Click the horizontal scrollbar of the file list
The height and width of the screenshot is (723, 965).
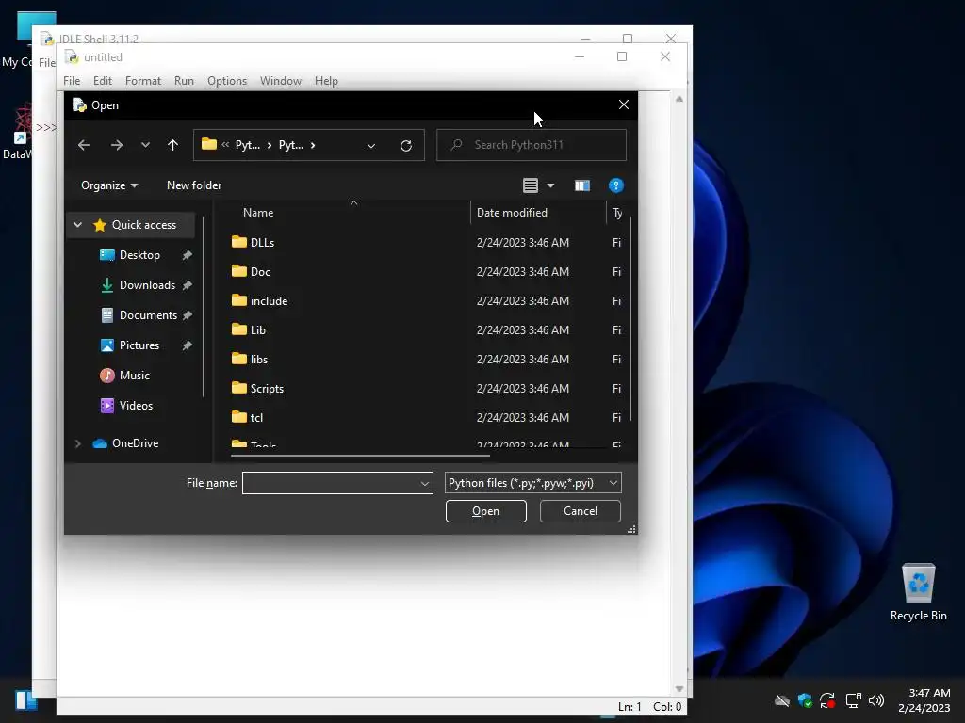click(x=360, y=456)
